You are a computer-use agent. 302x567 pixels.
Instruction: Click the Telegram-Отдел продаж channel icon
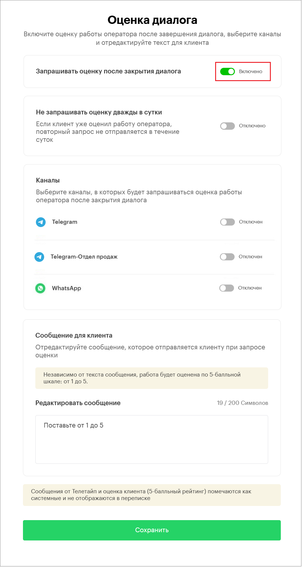point(39,257)
